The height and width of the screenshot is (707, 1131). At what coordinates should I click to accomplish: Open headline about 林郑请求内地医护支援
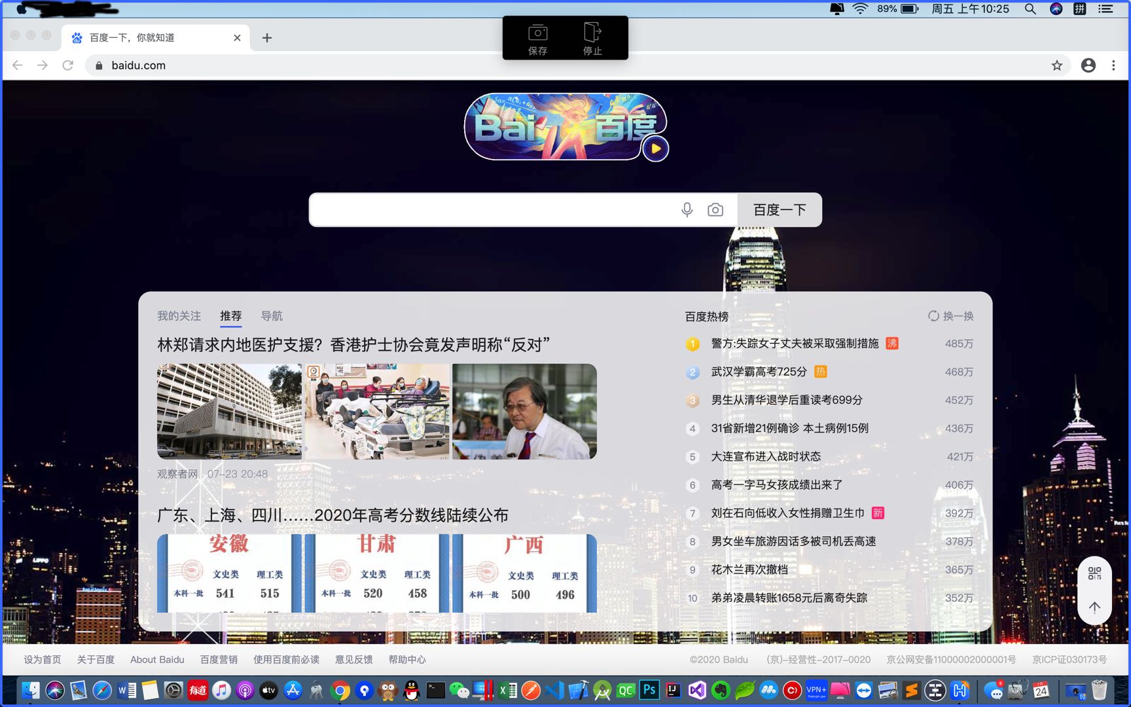pyautogui.click(x=353, y=345)
